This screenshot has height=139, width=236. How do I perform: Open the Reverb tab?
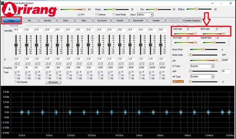pyautogui.click(x=48, y=21)
